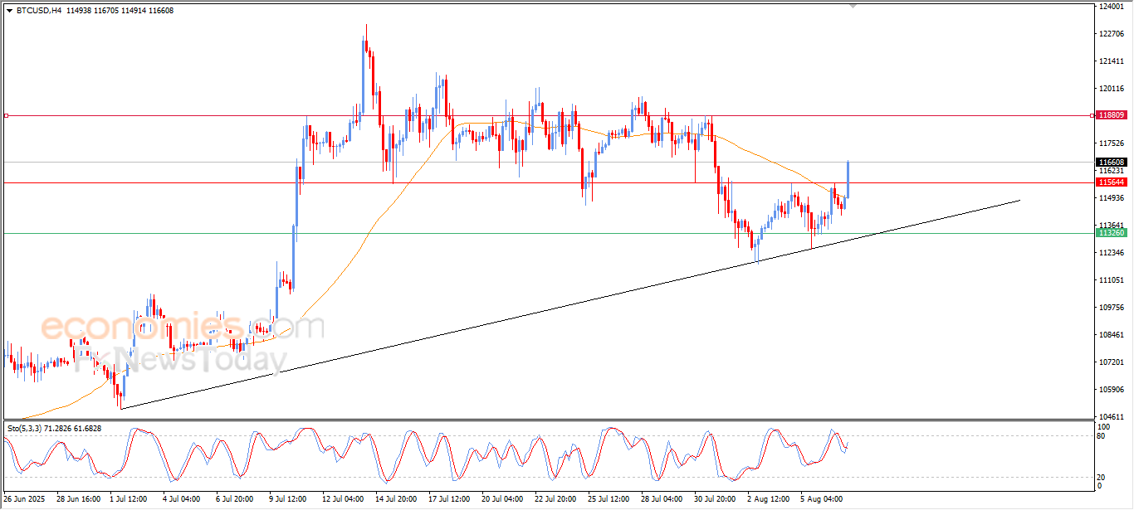Click the 12 Jul 04:00 time label
The image size is (1134, 510).
pos(344,499)
